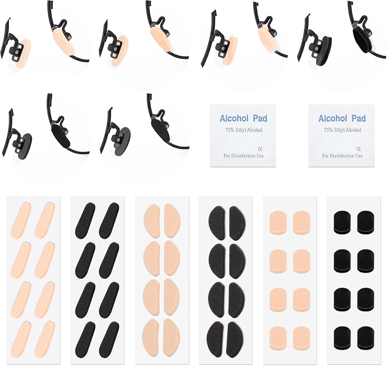
Task: Click the right Alcohol Pad packet
Action: point(342,136)
